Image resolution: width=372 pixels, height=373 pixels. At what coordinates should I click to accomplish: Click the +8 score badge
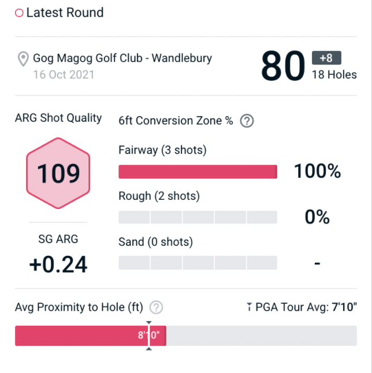[x=326, y=58]
